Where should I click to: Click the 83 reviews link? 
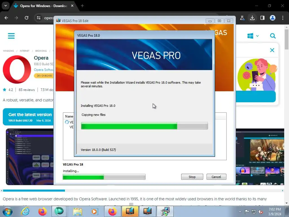(x=27, y=90)
